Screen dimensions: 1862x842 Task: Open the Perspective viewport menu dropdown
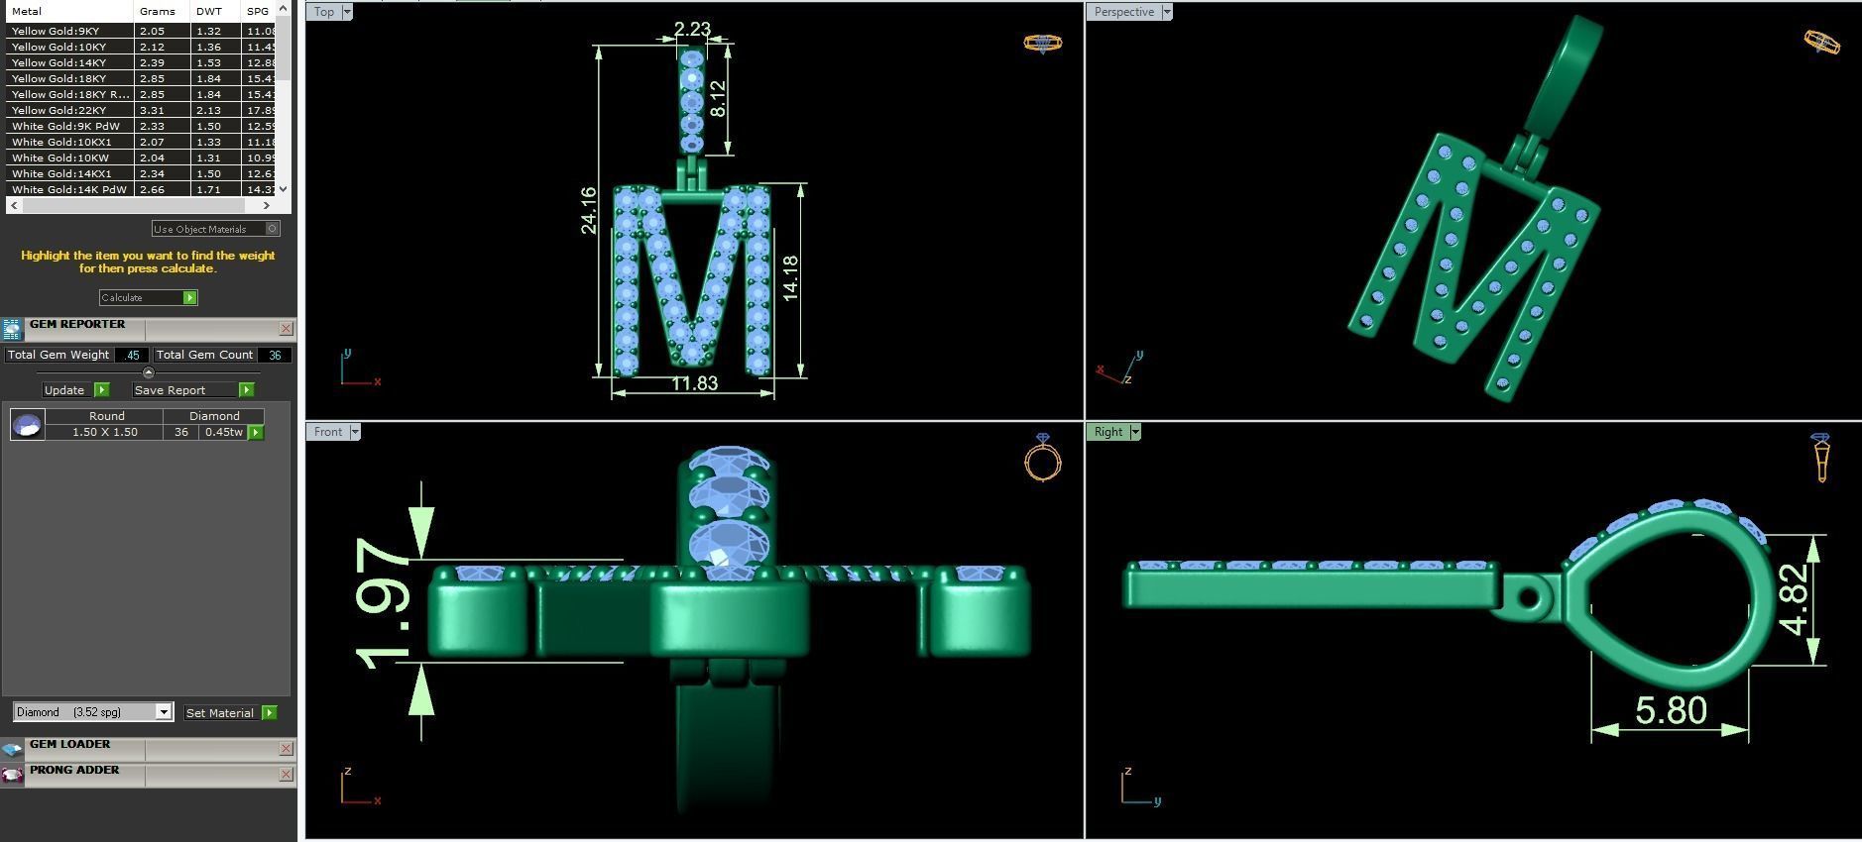[x=1166, y=12]
